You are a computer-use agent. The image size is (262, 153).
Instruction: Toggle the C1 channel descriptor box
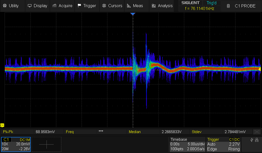(x=16, y=144)
